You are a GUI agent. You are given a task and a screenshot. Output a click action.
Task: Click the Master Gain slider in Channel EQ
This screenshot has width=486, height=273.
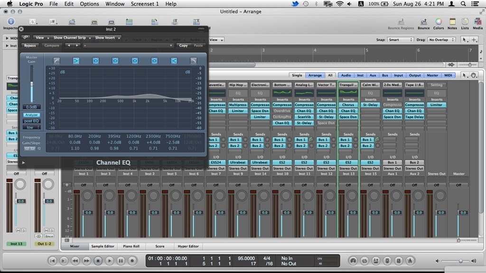32,83
